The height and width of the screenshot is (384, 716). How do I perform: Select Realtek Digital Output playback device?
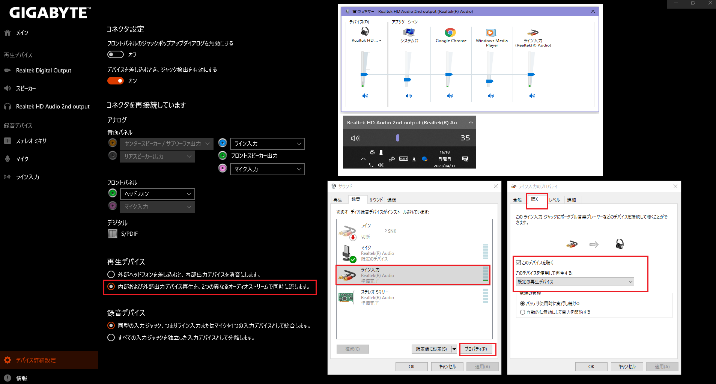44,70
